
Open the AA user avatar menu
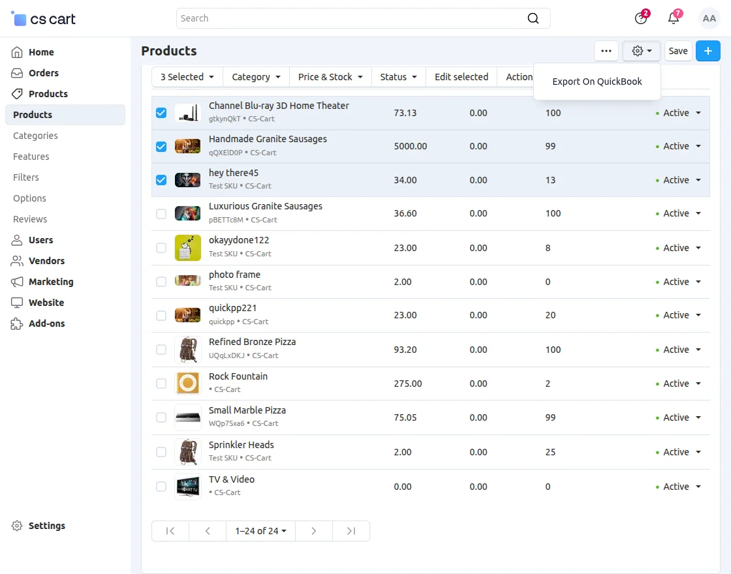pyautogui.click(x=709, y=18)
